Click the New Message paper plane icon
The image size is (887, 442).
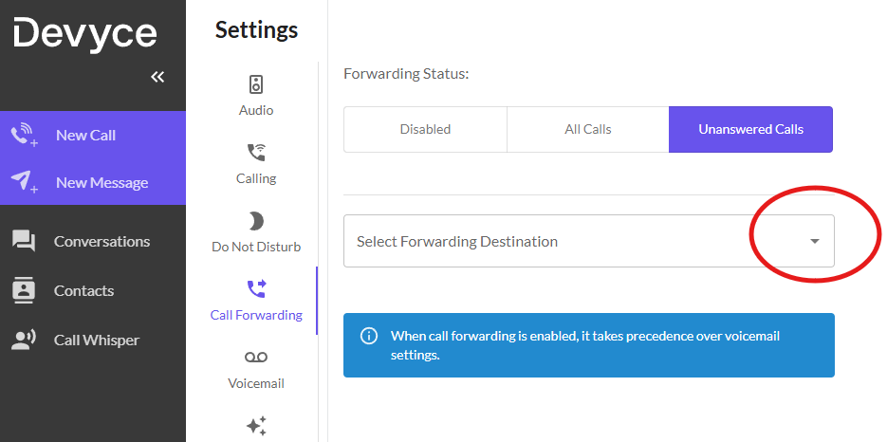pyautogui.click(x=24, y=182)
